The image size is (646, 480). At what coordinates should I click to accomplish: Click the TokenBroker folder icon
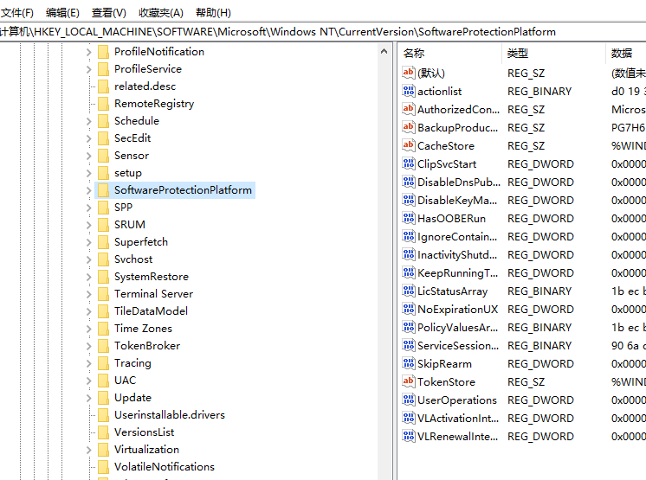coord(103,345)
